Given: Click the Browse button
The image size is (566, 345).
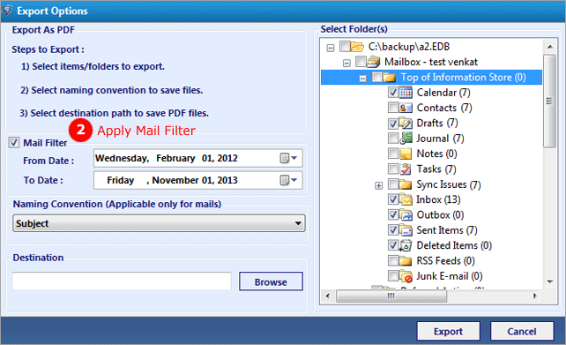Looking at the screenshot, I should [271, 281].
